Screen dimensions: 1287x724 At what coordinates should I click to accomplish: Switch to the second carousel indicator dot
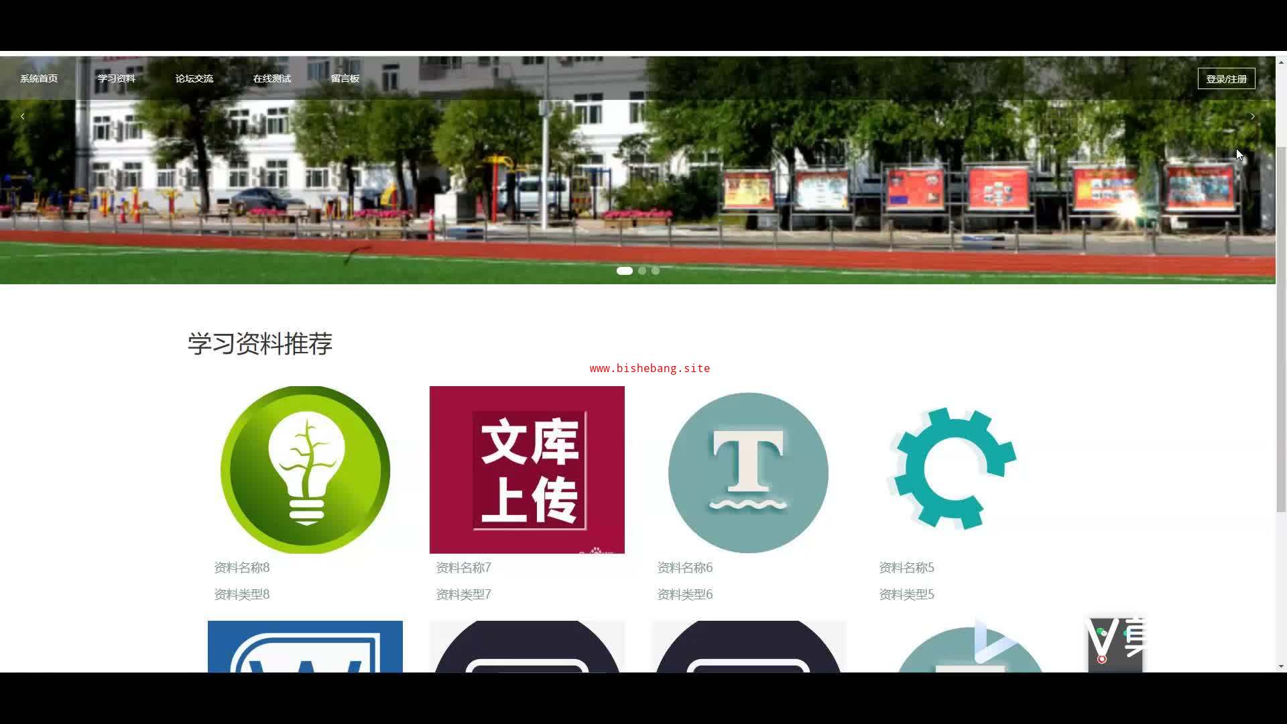click(642, 271)
